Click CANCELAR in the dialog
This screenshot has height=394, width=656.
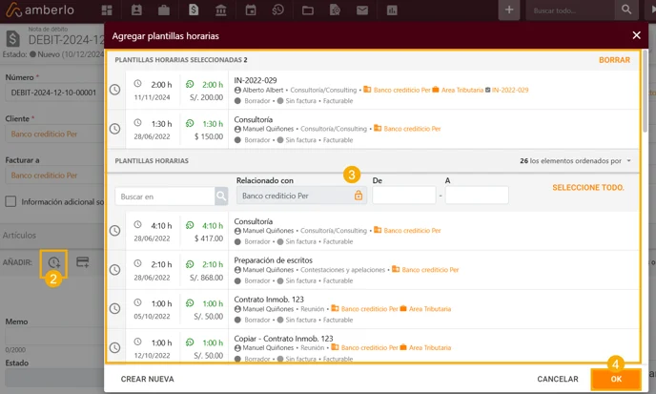point(557,379)
